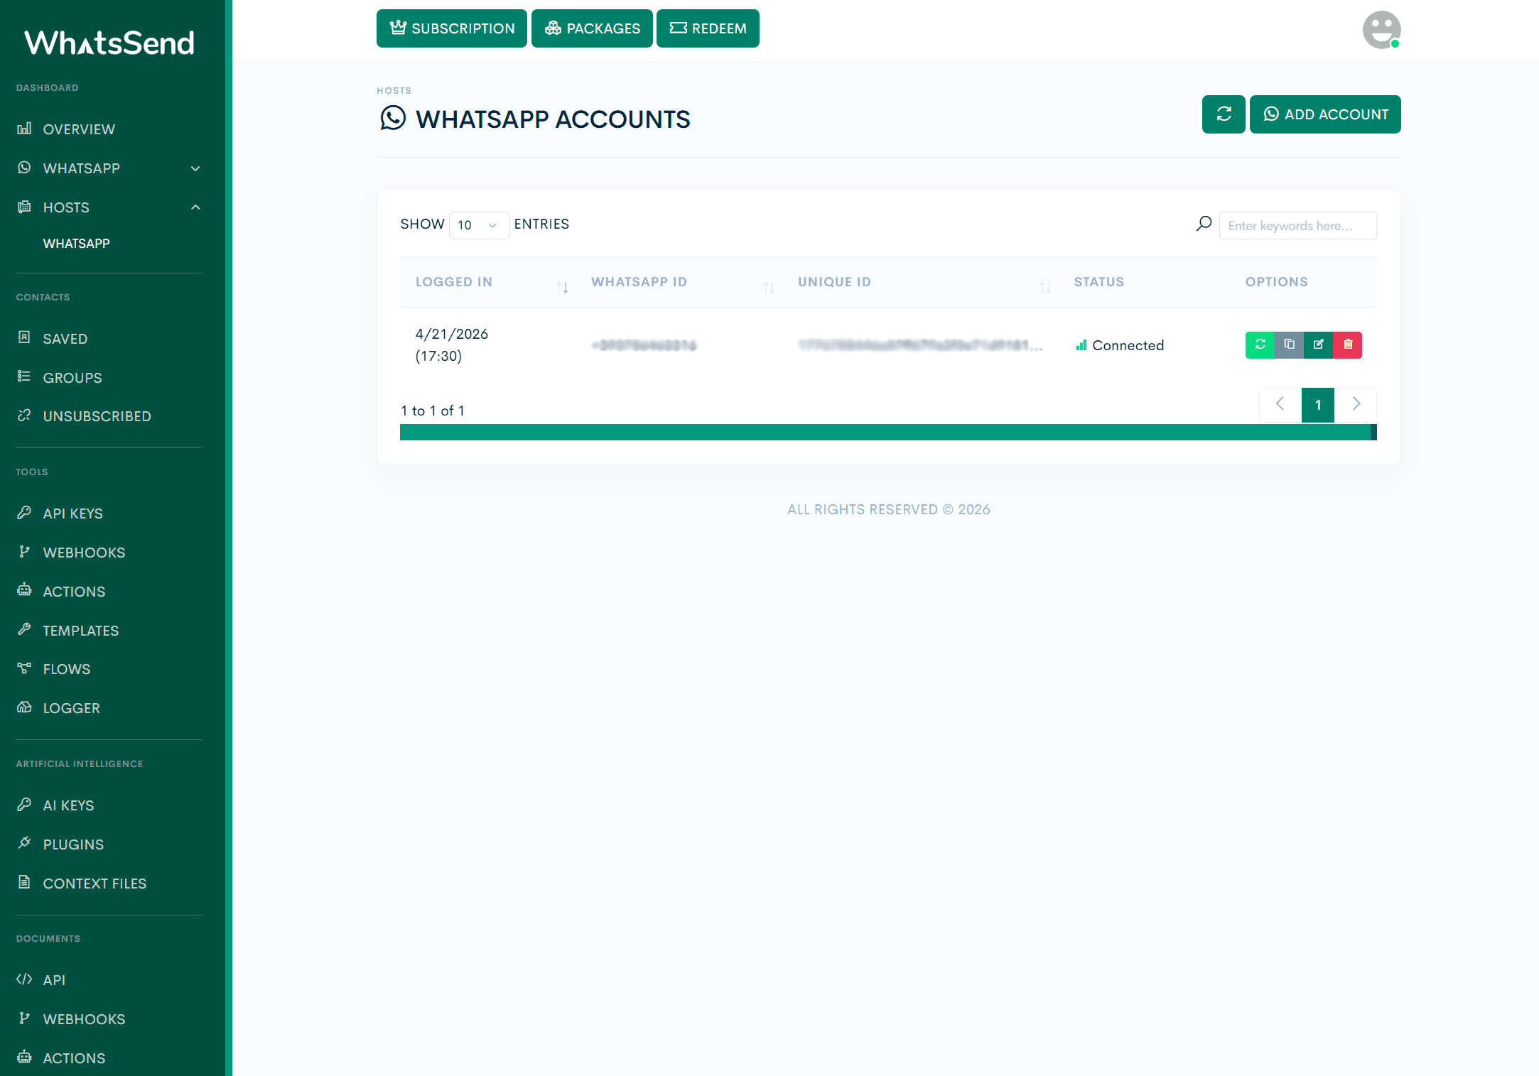This screenshot has width=1539, height=1076.
Task: Open Documents Actions robot icon
Action: pyautogui.click(x=24, y=1057)
